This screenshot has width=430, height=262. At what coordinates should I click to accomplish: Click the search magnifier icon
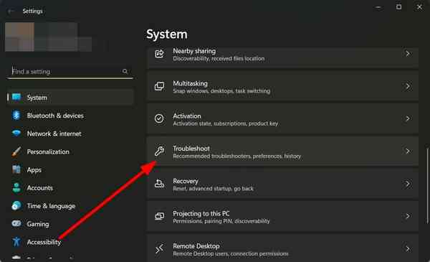[x=125, y=71]
